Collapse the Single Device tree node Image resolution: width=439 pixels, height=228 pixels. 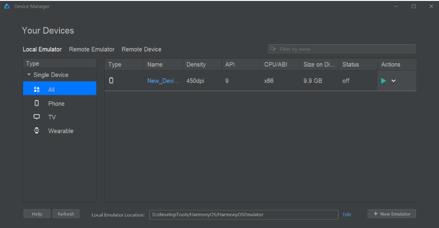[x=30, y=75]
